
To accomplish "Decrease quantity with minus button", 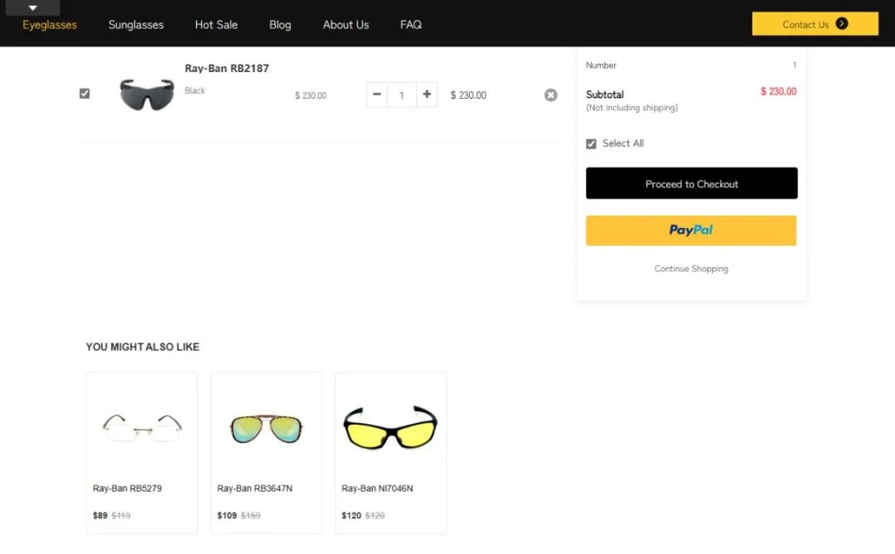I will [377, 95].
